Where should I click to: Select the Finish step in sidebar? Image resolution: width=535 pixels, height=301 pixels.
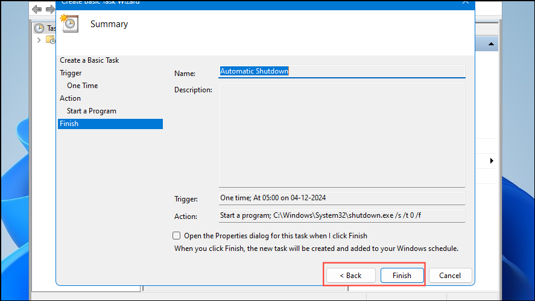point(69,124)
